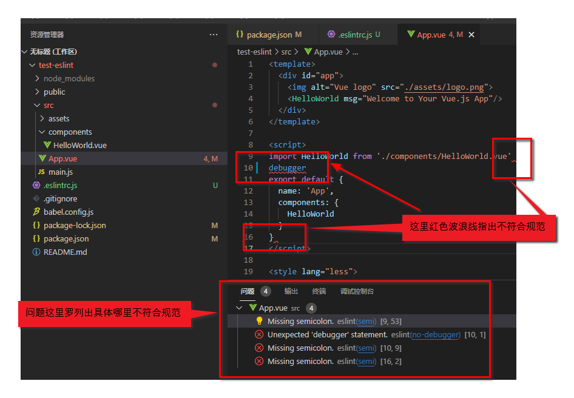The height and width of the screenshot is (398, 574).
Task: Open .eslintrc.js from the file tree
Action: (61, 185)
